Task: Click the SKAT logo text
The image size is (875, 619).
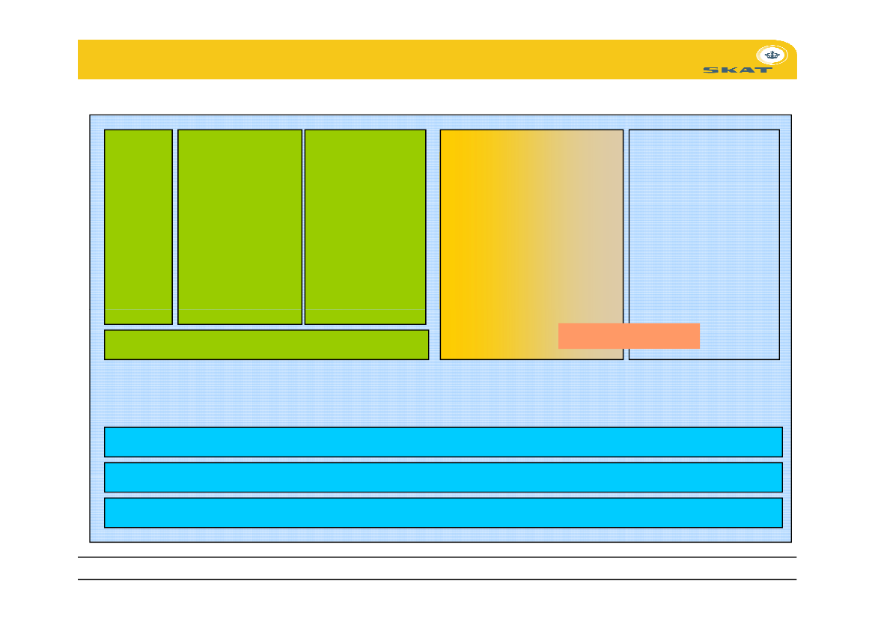Action: (738, 70)
